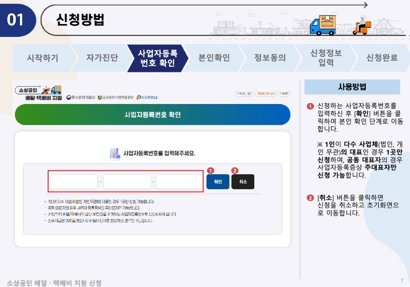Switch to the 시작하기 step tab
The image size is (410, 287).
(43, 58)
